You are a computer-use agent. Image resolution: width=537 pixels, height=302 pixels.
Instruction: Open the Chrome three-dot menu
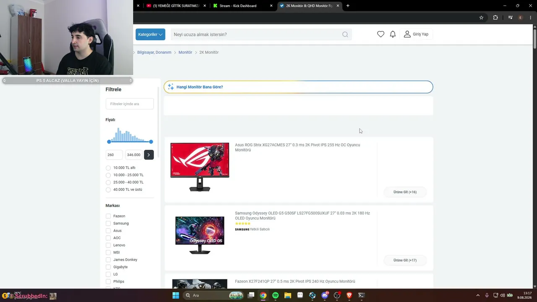pos(531,18)
